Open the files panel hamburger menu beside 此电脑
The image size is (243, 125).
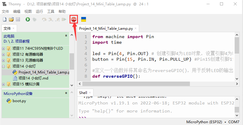pos(66,35)
